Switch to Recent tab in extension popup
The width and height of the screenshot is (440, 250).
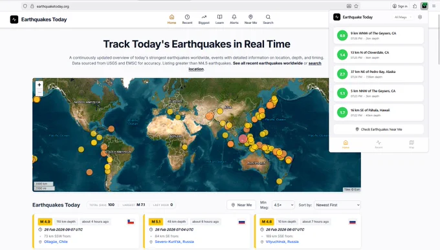(x=379, y=144)
